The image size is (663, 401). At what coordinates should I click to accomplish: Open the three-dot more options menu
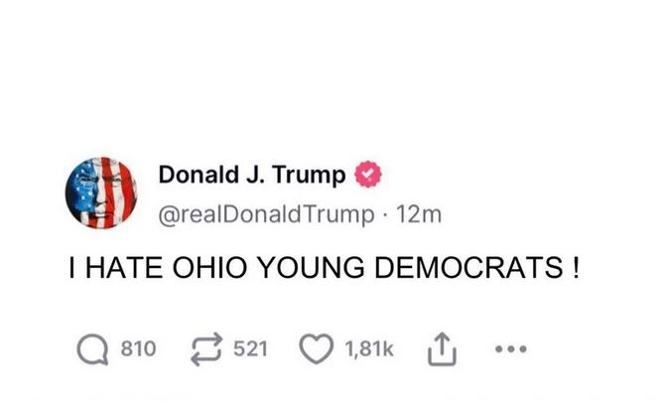tap(511, 349)
